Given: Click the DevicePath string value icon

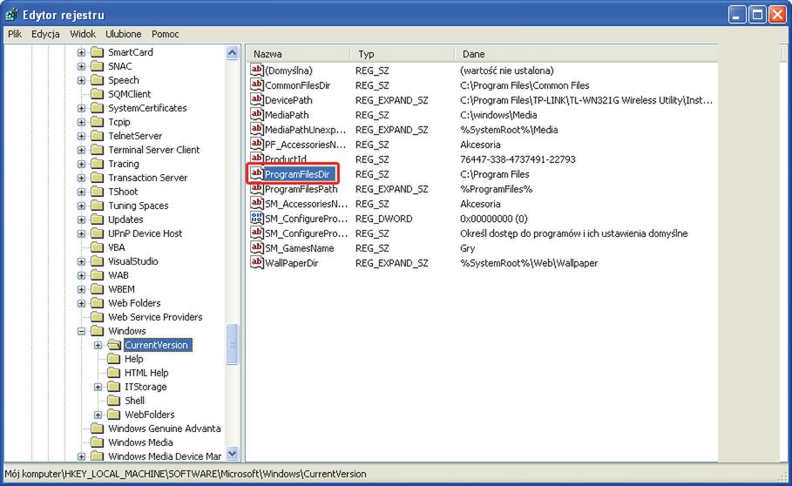Looking at the screenshot, I should [x=256, y=100].
